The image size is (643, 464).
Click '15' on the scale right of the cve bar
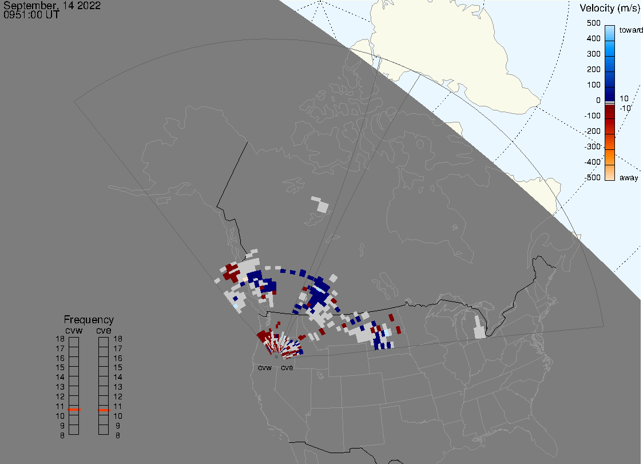(118, 367)
